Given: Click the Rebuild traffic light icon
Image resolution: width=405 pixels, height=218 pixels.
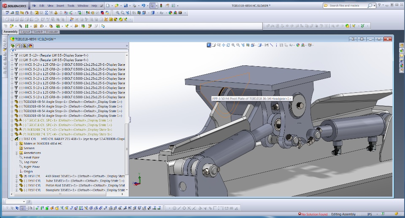Looking at the screenshot, I should tap(160, 6).
